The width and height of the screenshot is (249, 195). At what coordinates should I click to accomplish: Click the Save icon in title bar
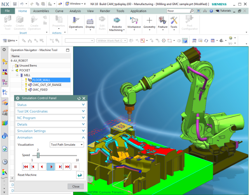pyautogui.click(x=15, y=4)
